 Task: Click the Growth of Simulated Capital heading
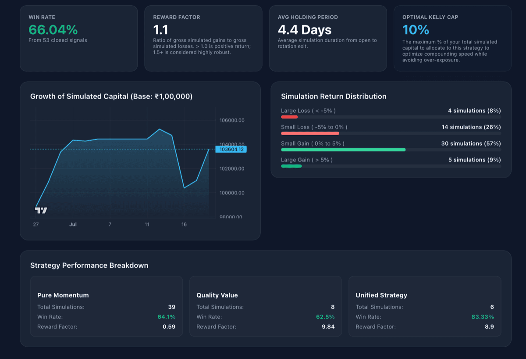coord(111,97)
